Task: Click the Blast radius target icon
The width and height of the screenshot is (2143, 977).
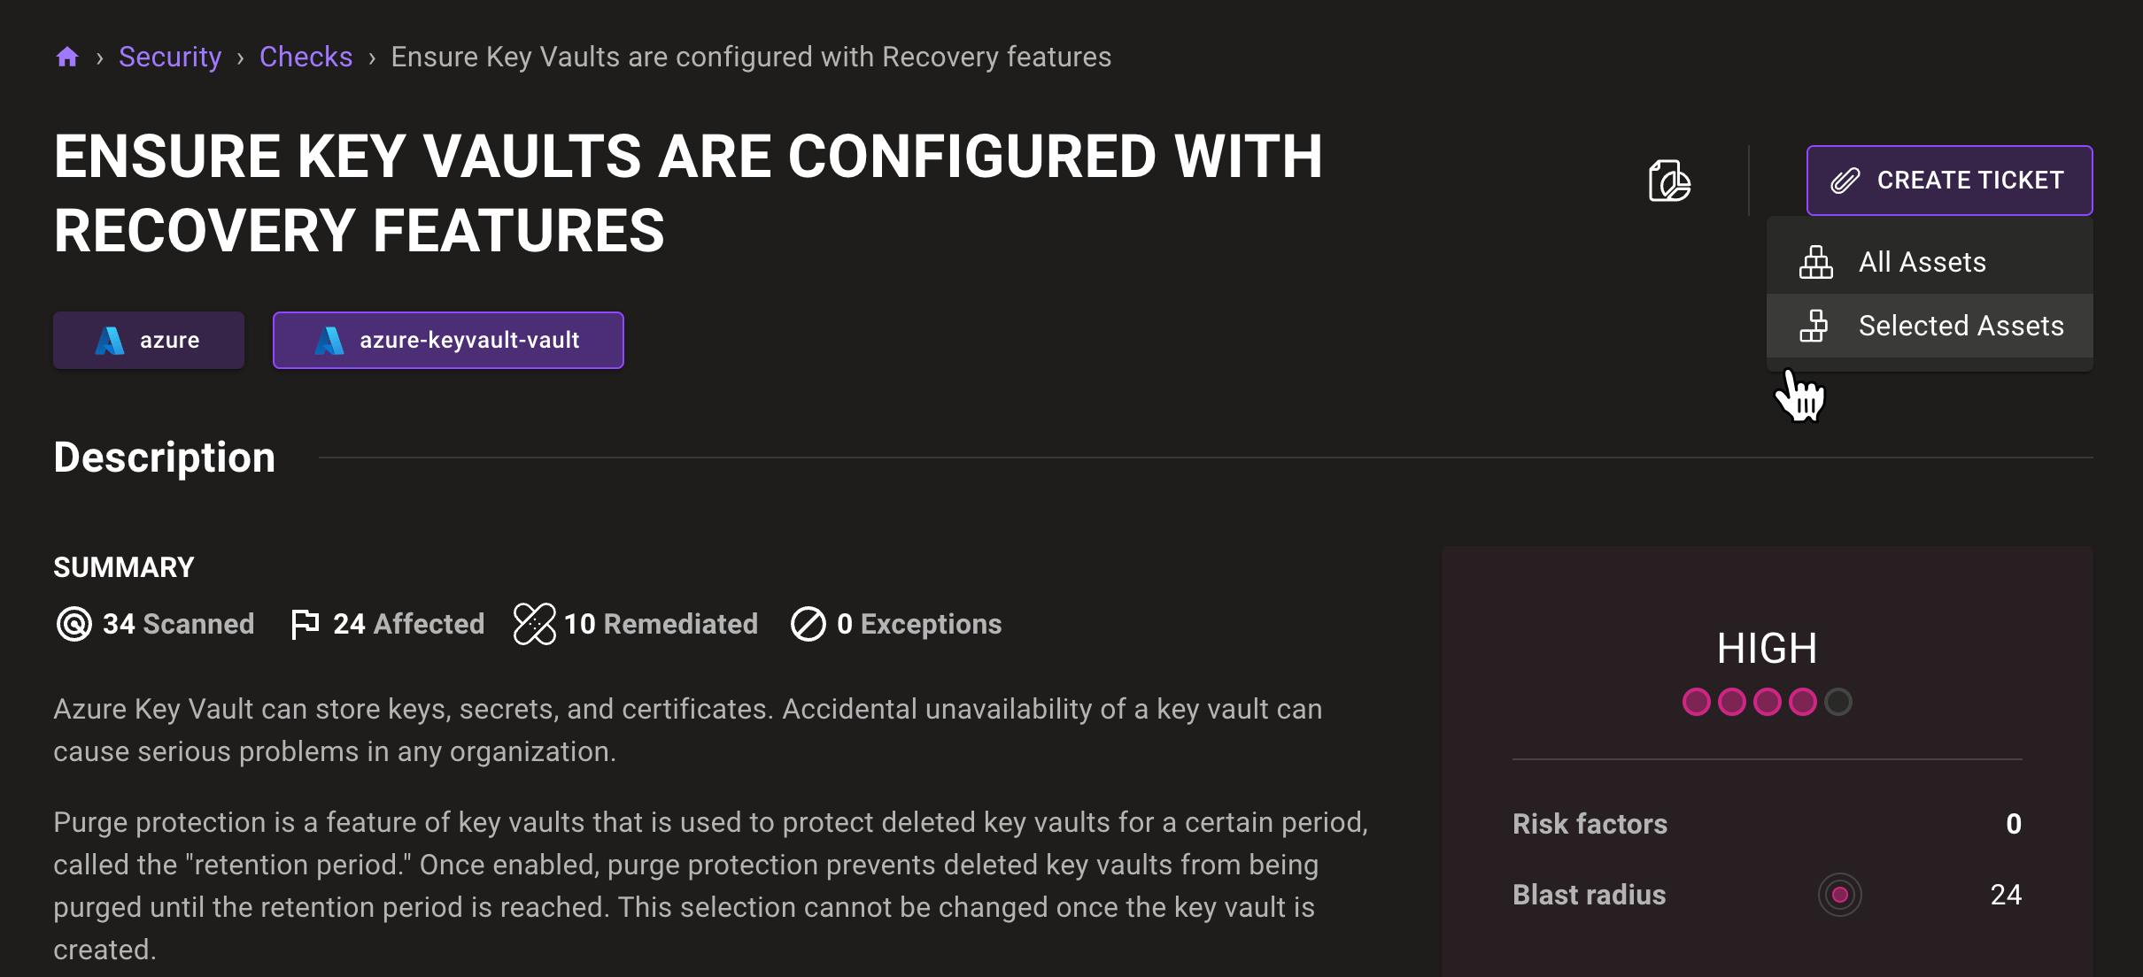Action: (1839, 895)
